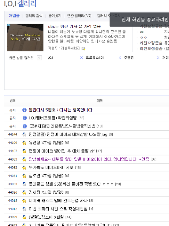The height and width of the screenshot is (226, 169).
Task: Click star icon beside 유연정 X파일
Action: [24, 143]
